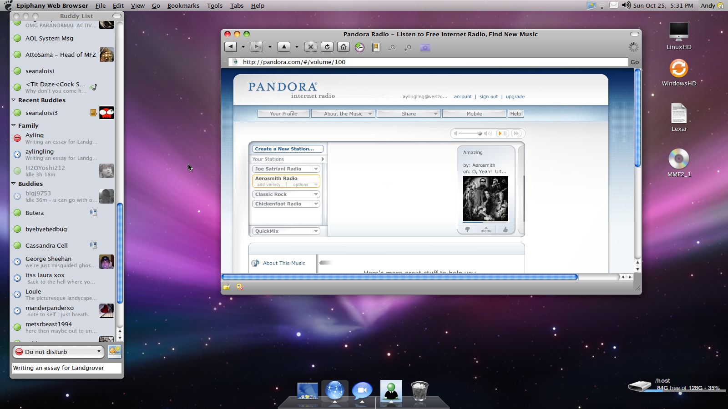Click the Up one level toolbar button

[284, 47]
